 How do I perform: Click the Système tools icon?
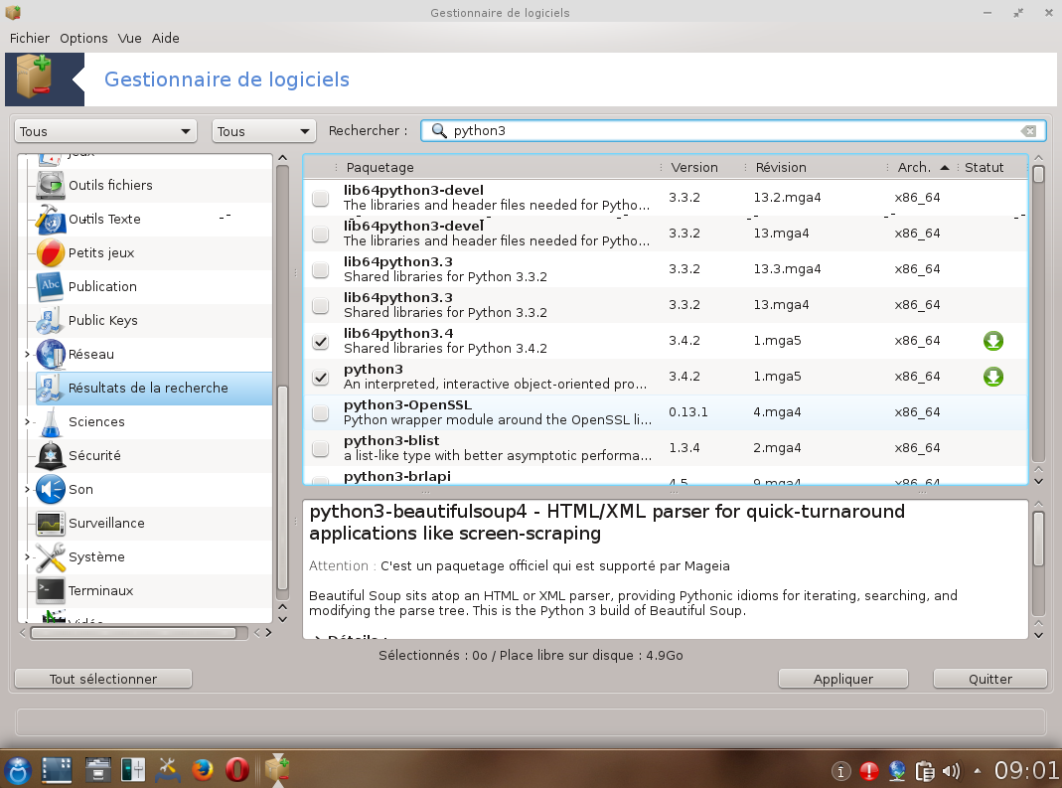[x=51, y=556]
